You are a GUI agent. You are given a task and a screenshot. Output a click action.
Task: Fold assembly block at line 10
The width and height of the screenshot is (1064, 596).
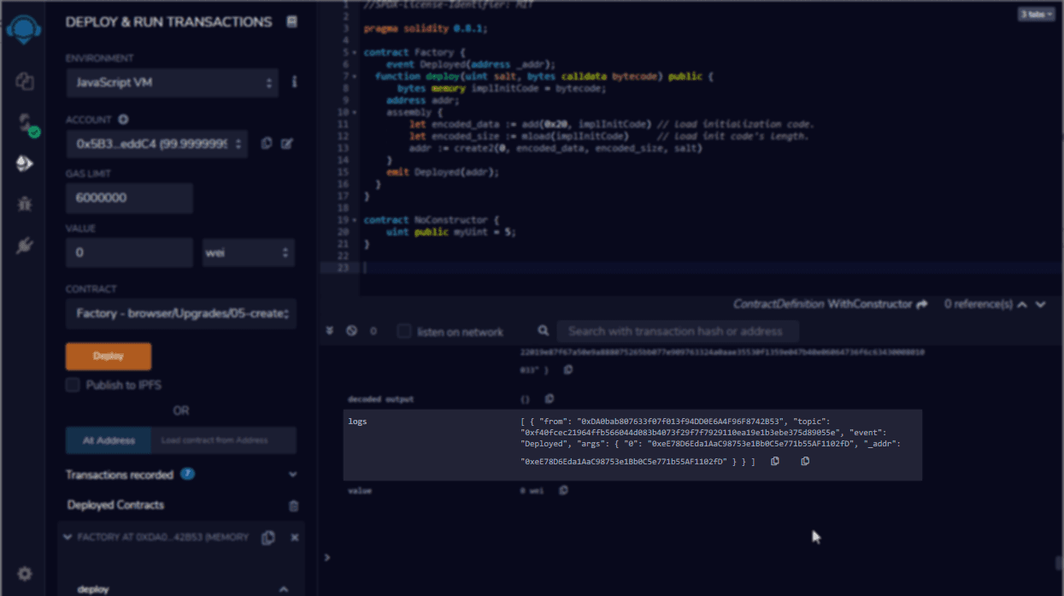tap(355, 112)
